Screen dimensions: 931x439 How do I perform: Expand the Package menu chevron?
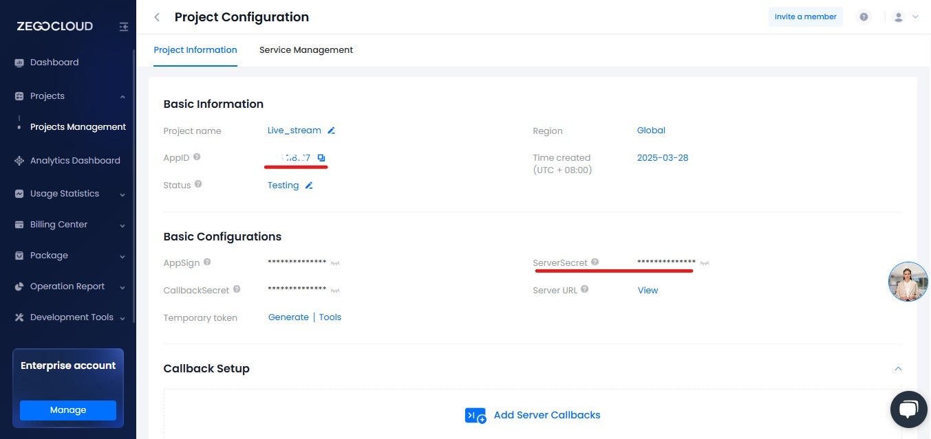tap(122, 256)
